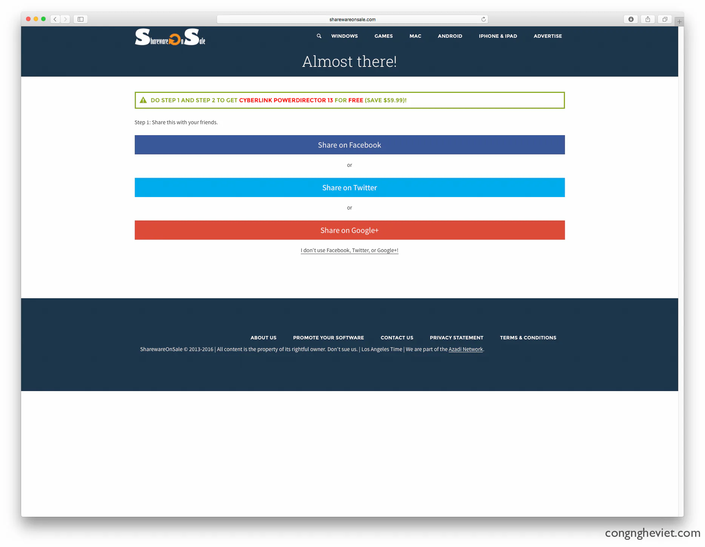Open the Terms & Conditions footer link

[x=528, y=337]
